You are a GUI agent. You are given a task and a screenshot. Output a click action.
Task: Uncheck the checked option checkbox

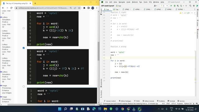tap(24, 48)
